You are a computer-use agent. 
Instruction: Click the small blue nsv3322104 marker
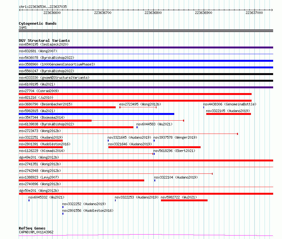pos(155,180)
